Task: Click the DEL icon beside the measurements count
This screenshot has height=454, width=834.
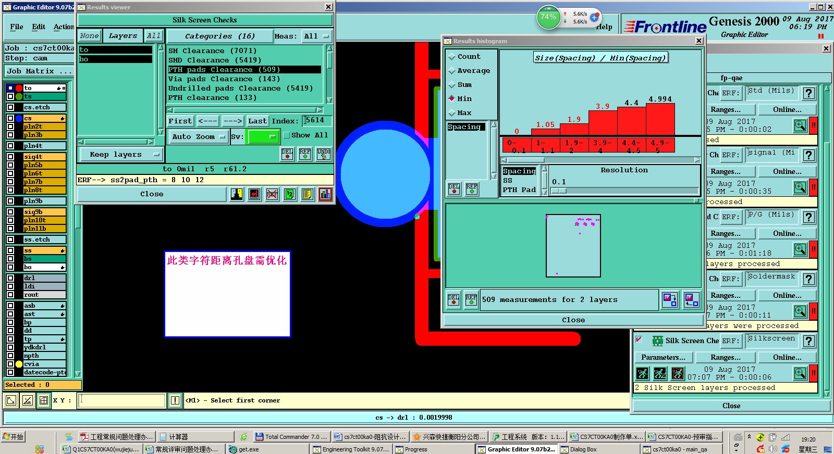Action: click(x=454, y=300)
